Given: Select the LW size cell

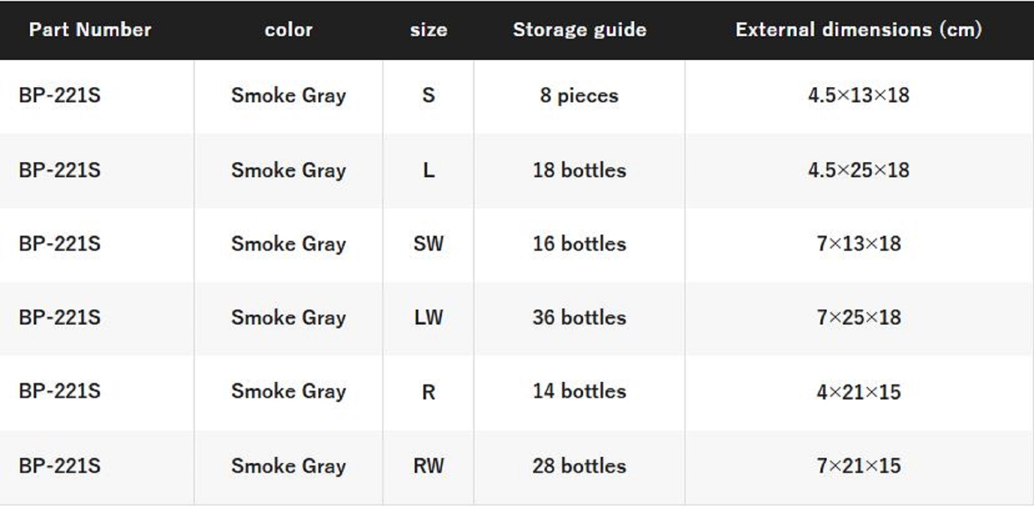Looking at the screenshot, I should (x=429, y=317).
